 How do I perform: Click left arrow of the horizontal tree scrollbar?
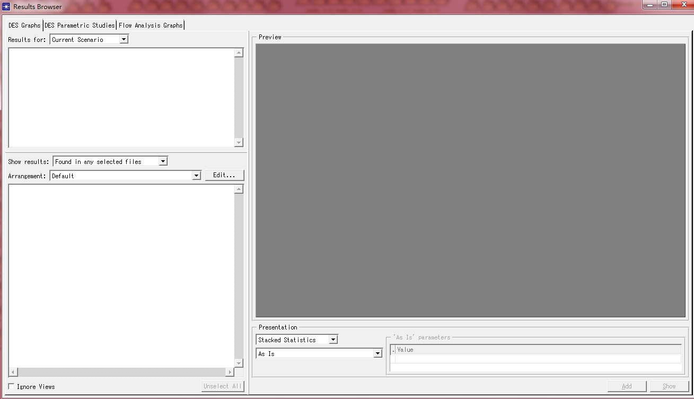pos(13,372)
